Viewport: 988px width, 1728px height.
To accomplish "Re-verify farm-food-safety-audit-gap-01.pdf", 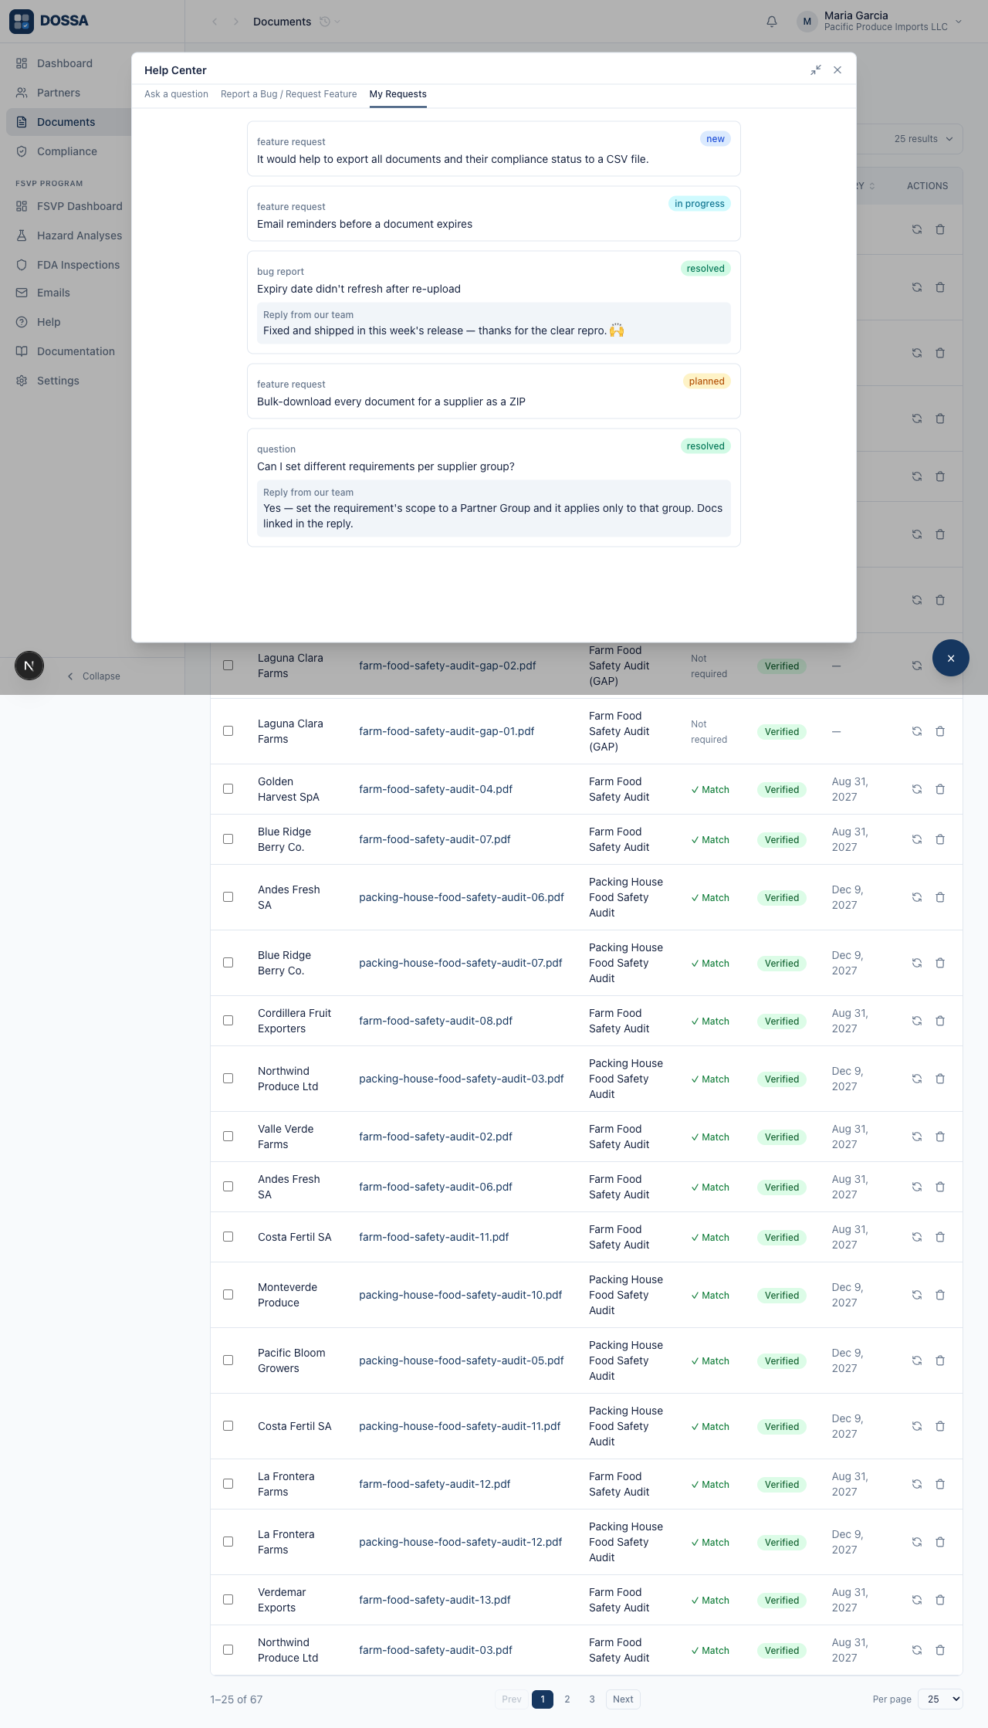I will pos(917,731).
